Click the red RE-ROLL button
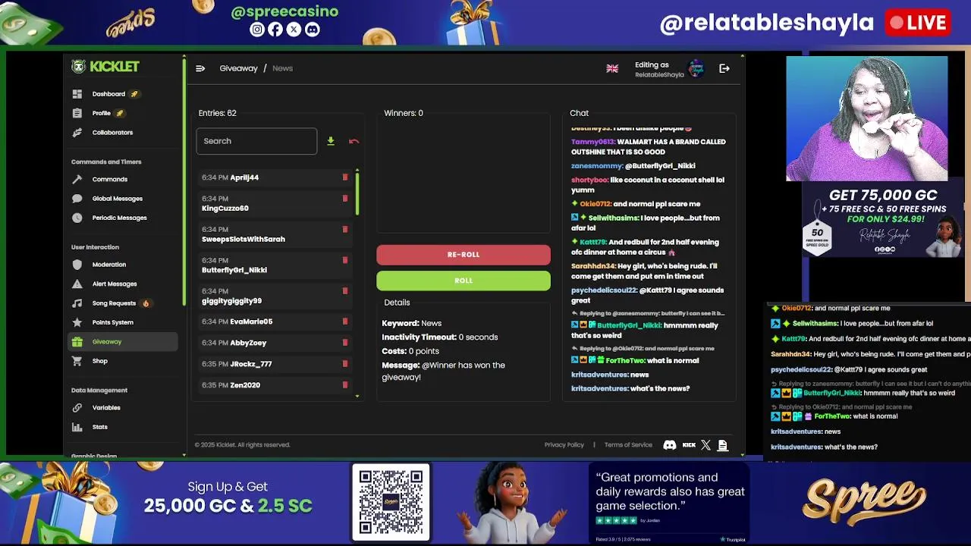The width and height of the screenshot is (971, 546). click(x=464, y=255)
